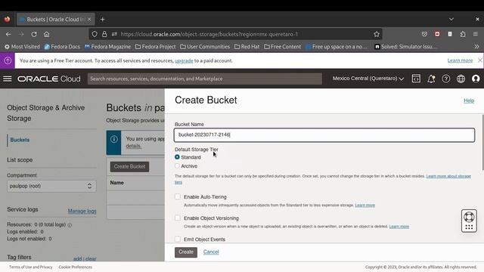Click the Bucket Name input field

point(324,135)
